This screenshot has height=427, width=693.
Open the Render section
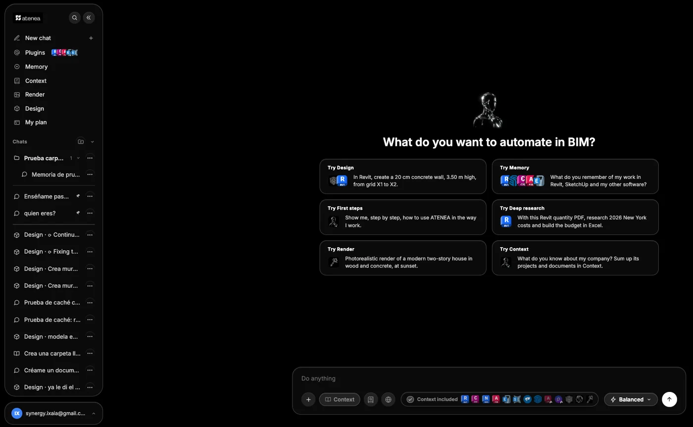tap(53, 94)
